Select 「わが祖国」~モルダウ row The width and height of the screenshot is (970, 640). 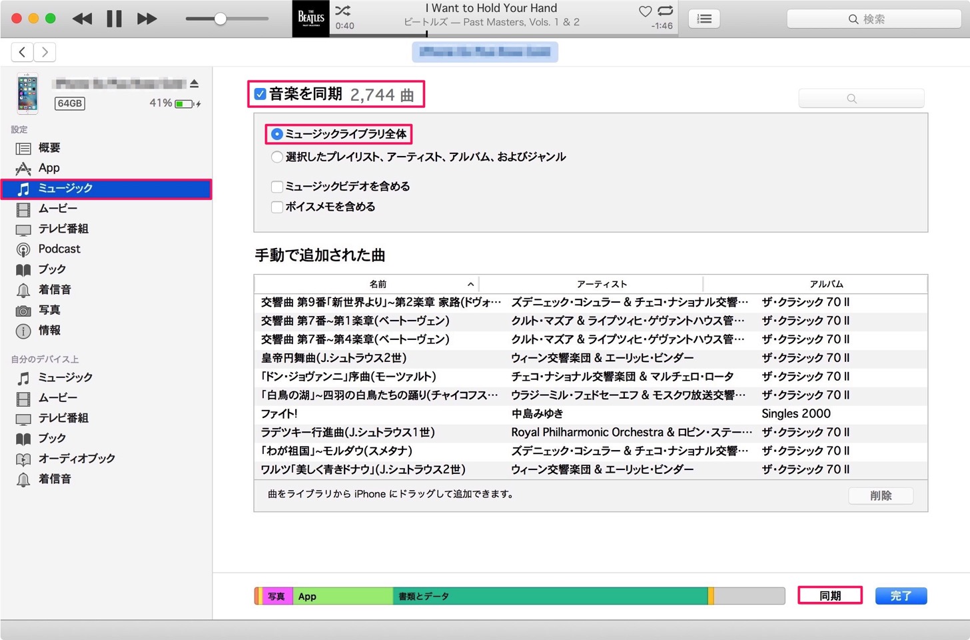tap(590, 451)
